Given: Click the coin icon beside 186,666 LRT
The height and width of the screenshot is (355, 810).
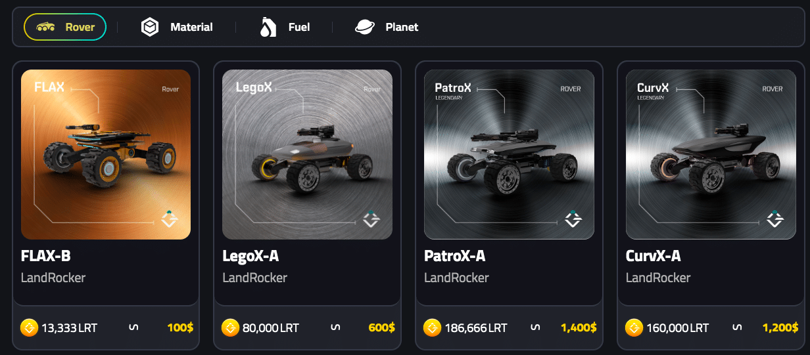Looking at the screenshot, I should pyautogui.click(x=432, y=327).
